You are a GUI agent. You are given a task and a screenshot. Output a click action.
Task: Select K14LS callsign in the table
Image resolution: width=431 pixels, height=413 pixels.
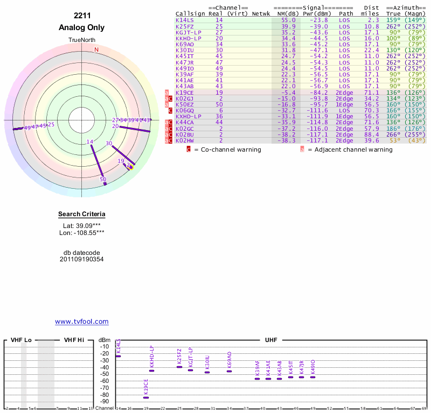pyautogui.click(x=185, y=20)
